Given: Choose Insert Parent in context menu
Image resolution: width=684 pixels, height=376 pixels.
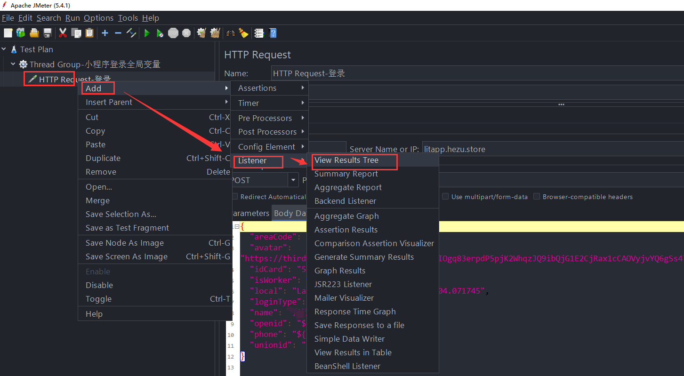Looking at the screenshot, I should coord(155,102).
